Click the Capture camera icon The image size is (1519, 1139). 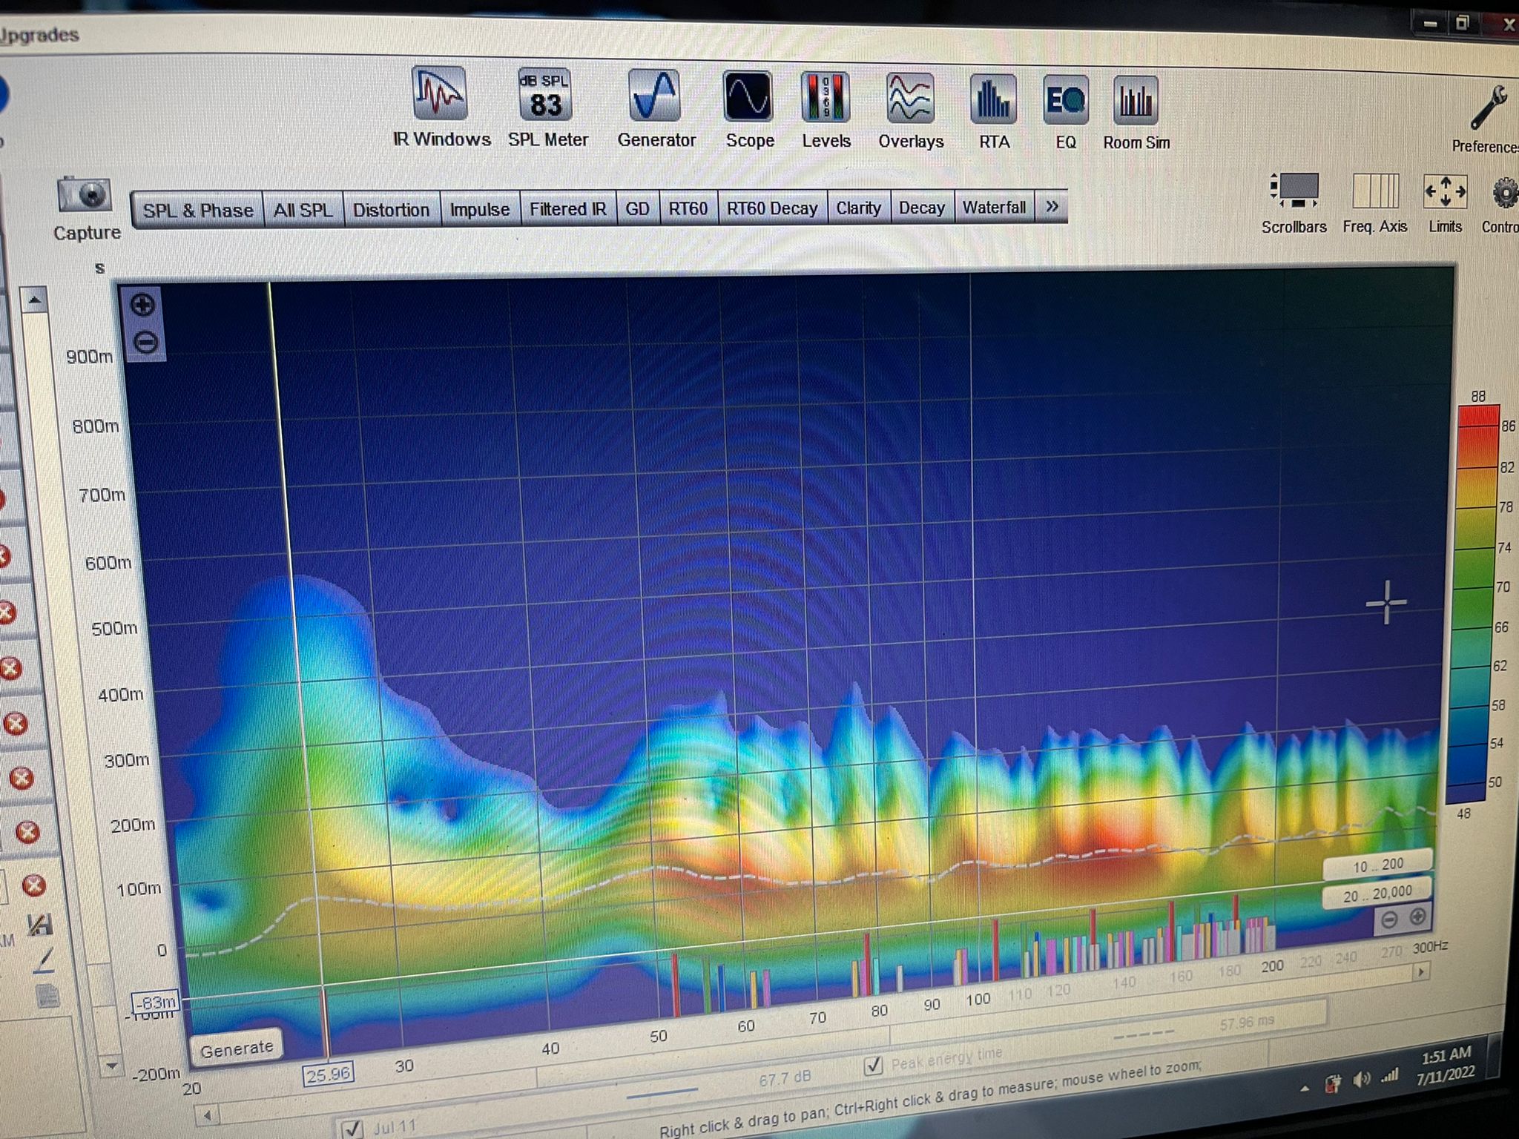pos(85,197)
